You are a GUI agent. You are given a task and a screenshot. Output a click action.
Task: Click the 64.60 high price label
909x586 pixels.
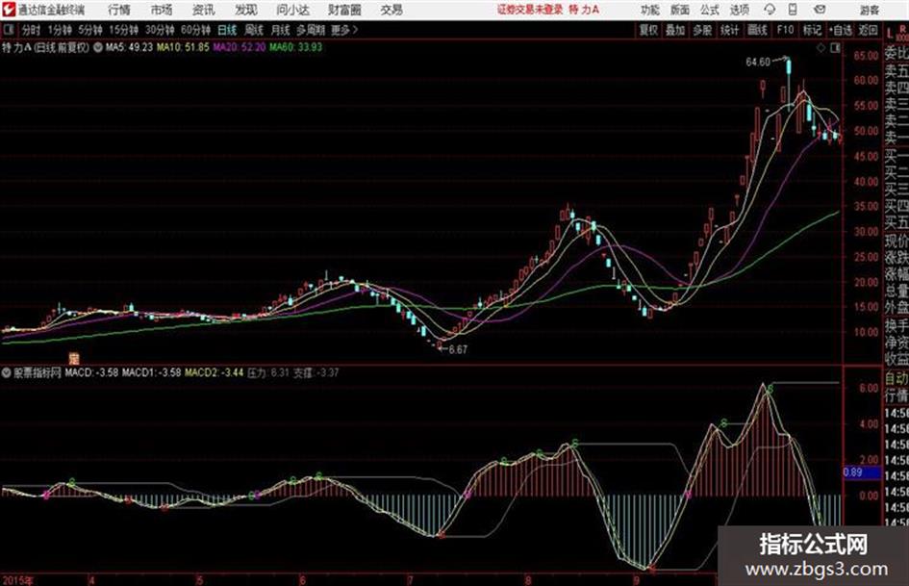pos(758,62)
